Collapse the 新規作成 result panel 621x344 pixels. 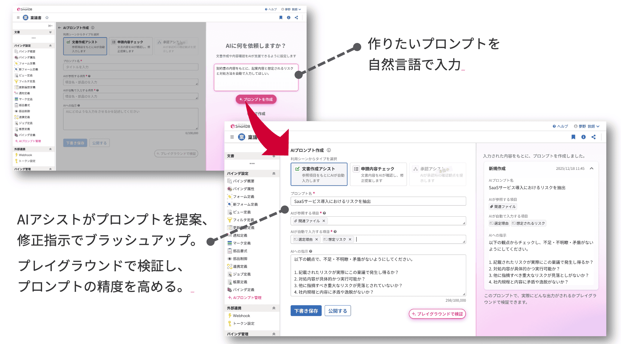click(592, 169)
